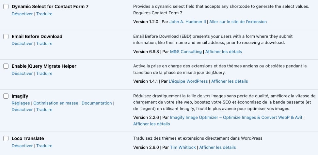Image resolution: width=318 pixels, height=155 pixels.
Task: Click the Version 2.2.6 text
Action: click(x=146, y=117)
